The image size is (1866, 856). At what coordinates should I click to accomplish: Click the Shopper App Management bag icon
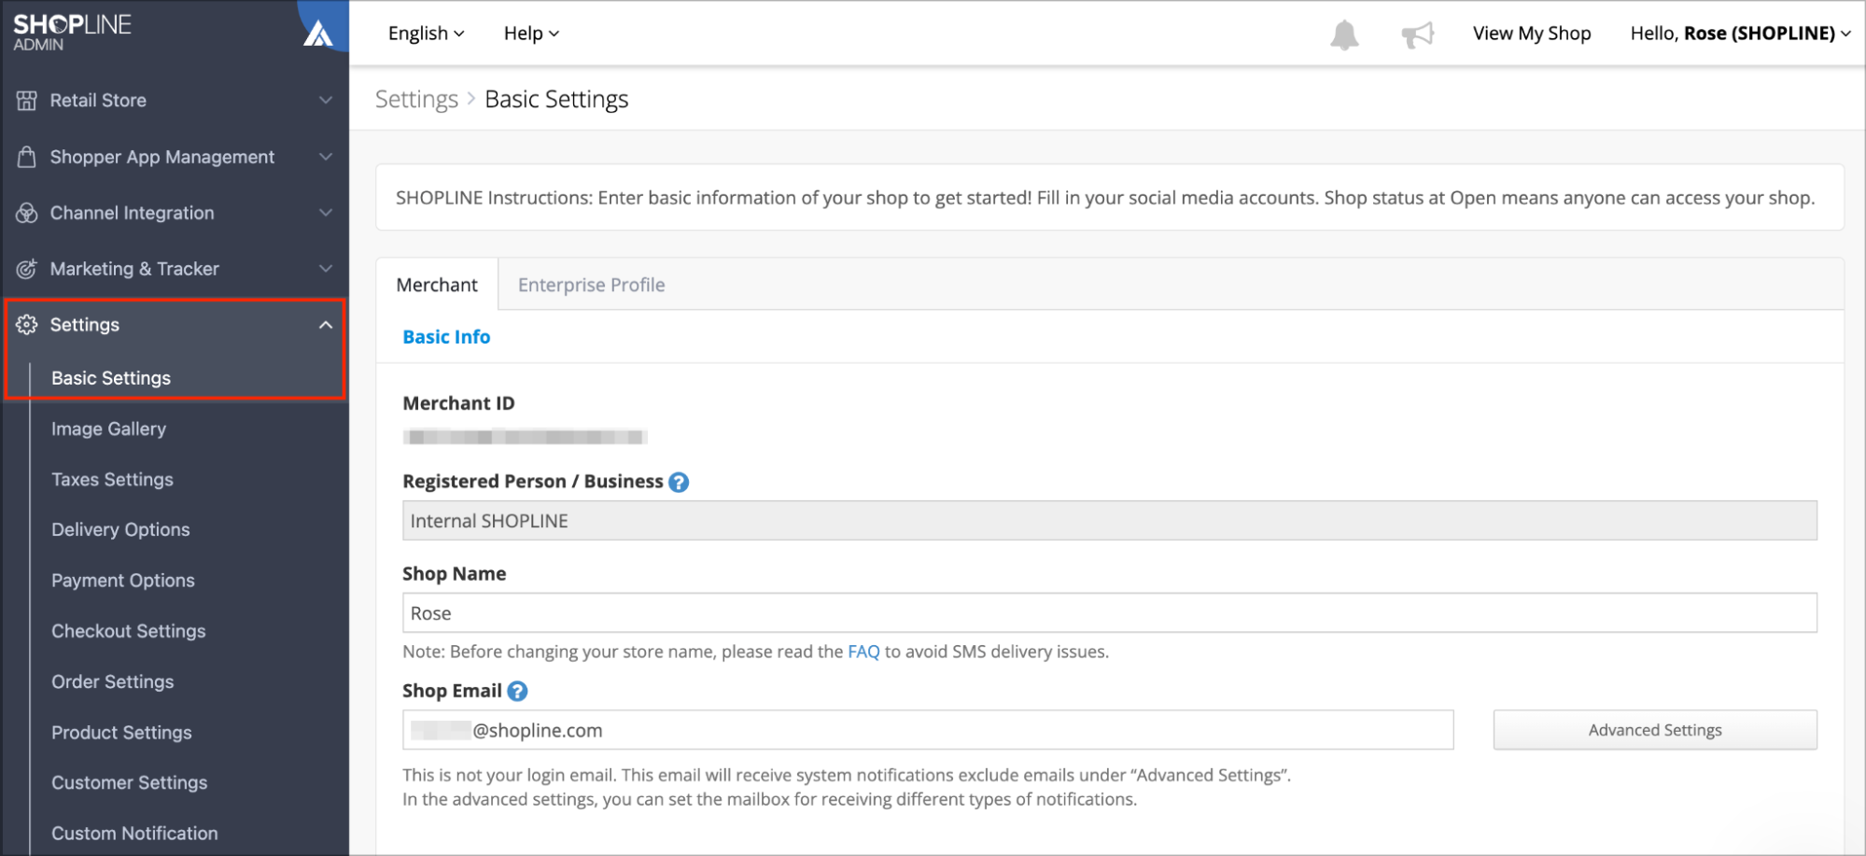pos(27,157)
